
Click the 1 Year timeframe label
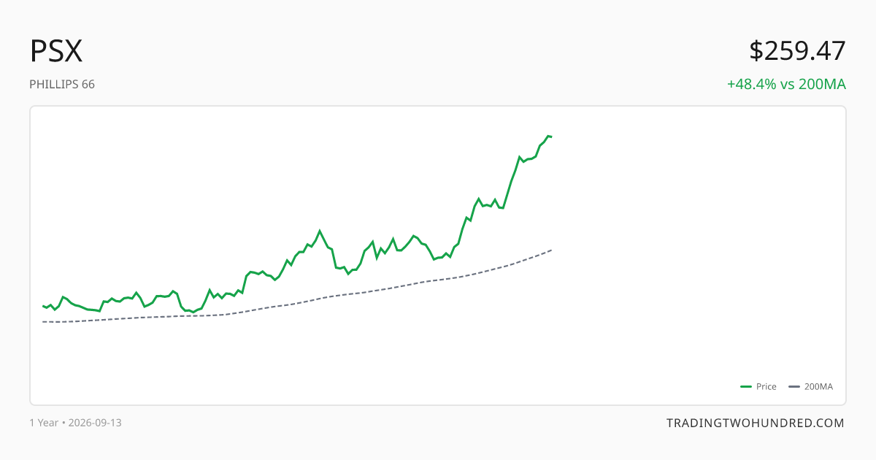pyautogui.click(x=44, y=423)
